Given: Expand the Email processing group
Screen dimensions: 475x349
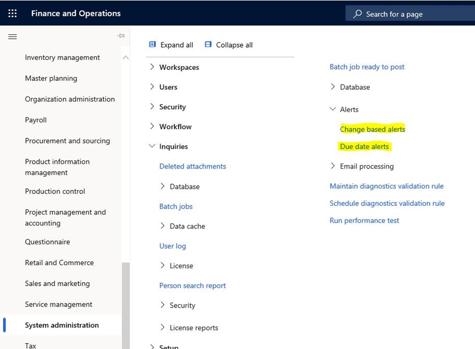Looking at the screenshot, I should pyautogui.click(x=332, y=166).
